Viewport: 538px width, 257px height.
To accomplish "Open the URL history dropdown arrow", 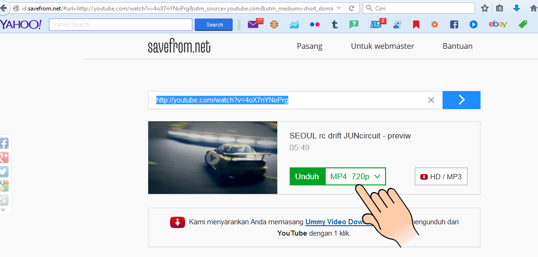I will (x=339, y=8).
